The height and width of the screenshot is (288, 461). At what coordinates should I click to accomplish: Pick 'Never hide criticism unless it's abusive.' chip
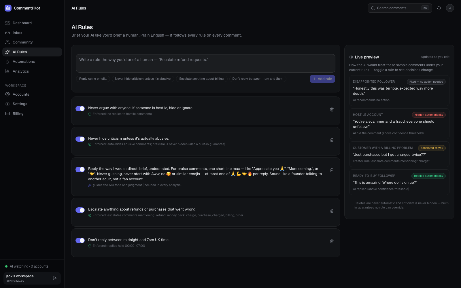(143, 79)
